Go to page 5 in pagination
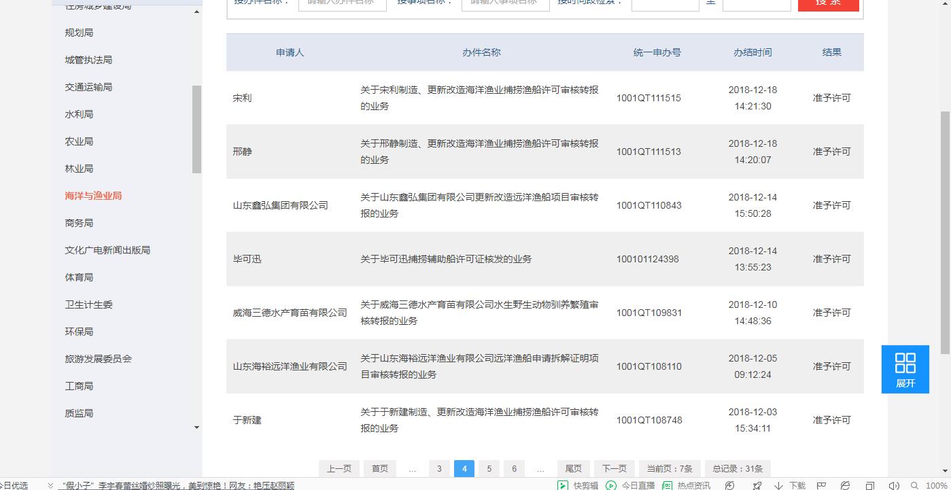This screenshot has width=951, height=490. pyautogui.click(x=489, y=468)
